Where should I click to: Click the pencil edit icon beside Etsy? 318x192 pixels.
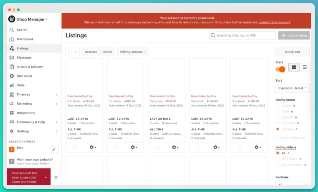click(x=54, y=149)
